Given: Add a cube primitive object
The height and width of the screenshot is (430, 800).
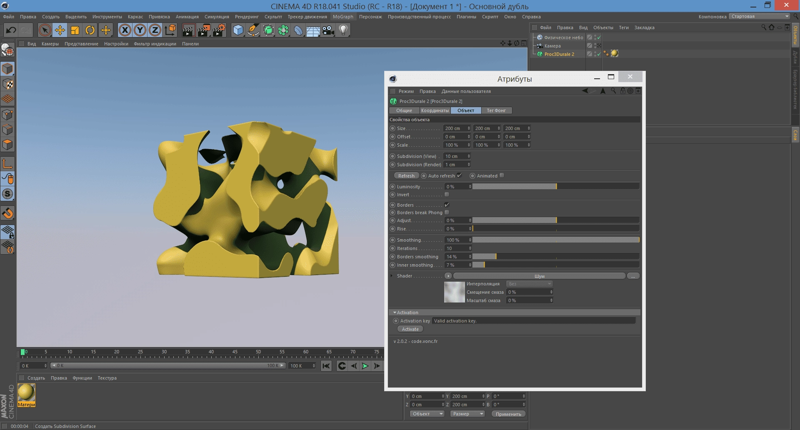Looking at the screenshot, I should click(x=238, y=30).
